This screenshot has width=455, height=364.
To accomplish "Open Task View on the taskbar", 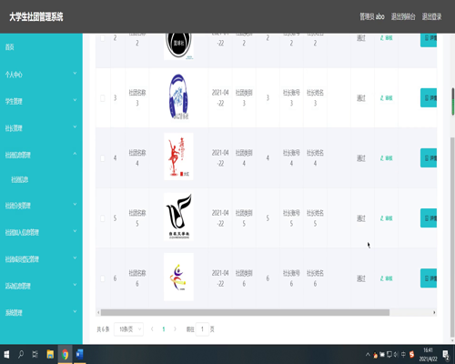I will (x=35, y=354).
